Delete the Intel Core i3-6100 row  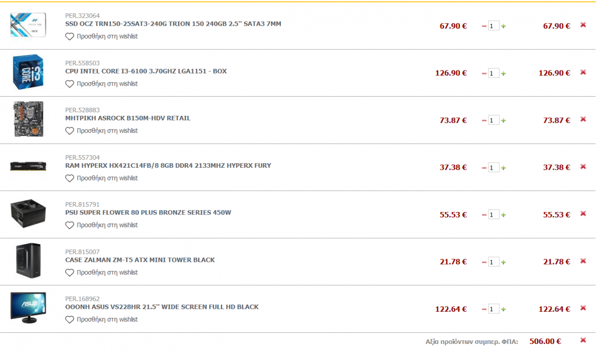(583, 72)
